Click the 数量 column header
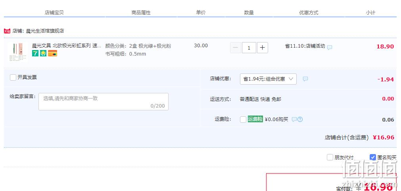401x191 pixels. 249,13
